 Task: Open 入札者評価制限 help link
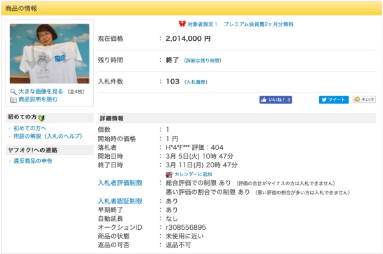pos(120,183)
